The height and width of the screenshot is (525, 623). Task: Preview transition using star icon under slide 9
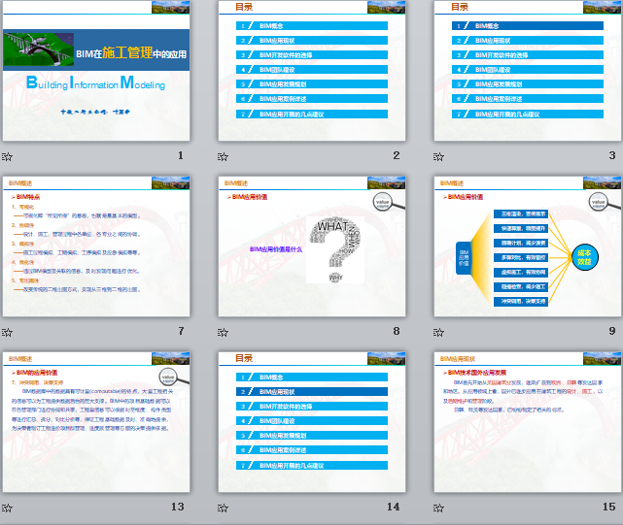pyautogui.click(x=438, y=332)
